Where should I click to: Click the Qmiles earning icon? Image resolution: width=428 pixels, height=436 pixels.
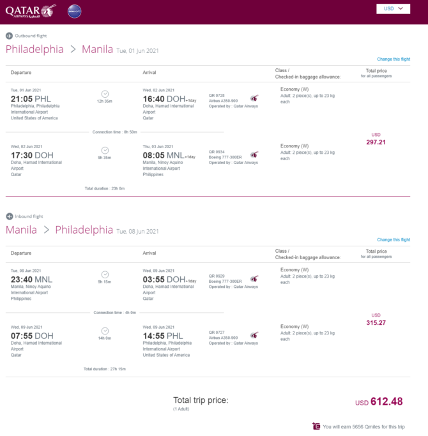316,426
